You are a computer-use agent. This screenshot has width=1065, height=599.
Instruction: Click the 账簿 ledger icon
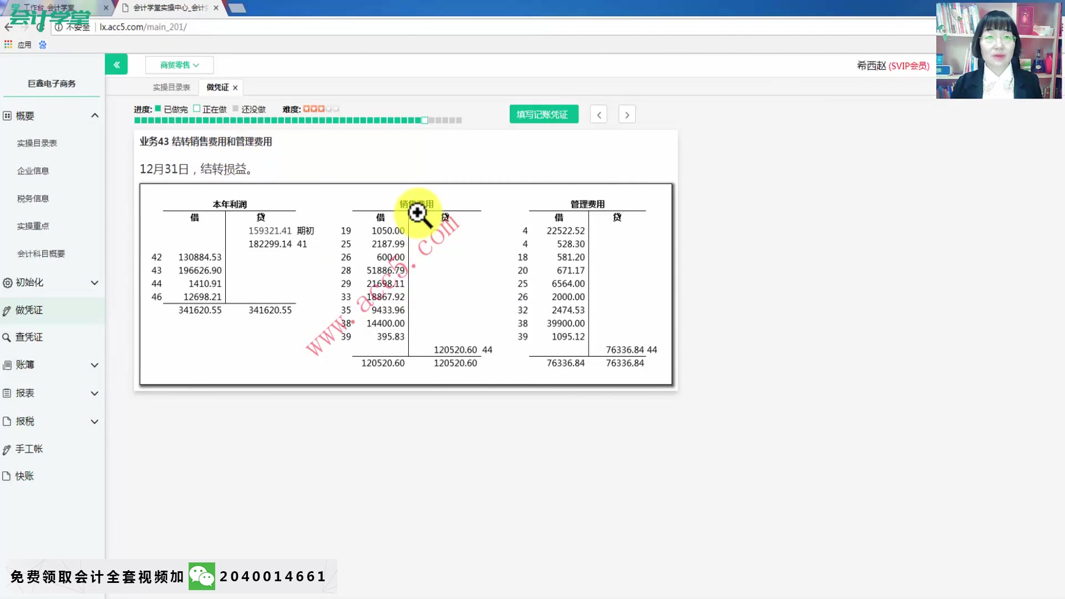pyautogui.click(x=7, y=364)
